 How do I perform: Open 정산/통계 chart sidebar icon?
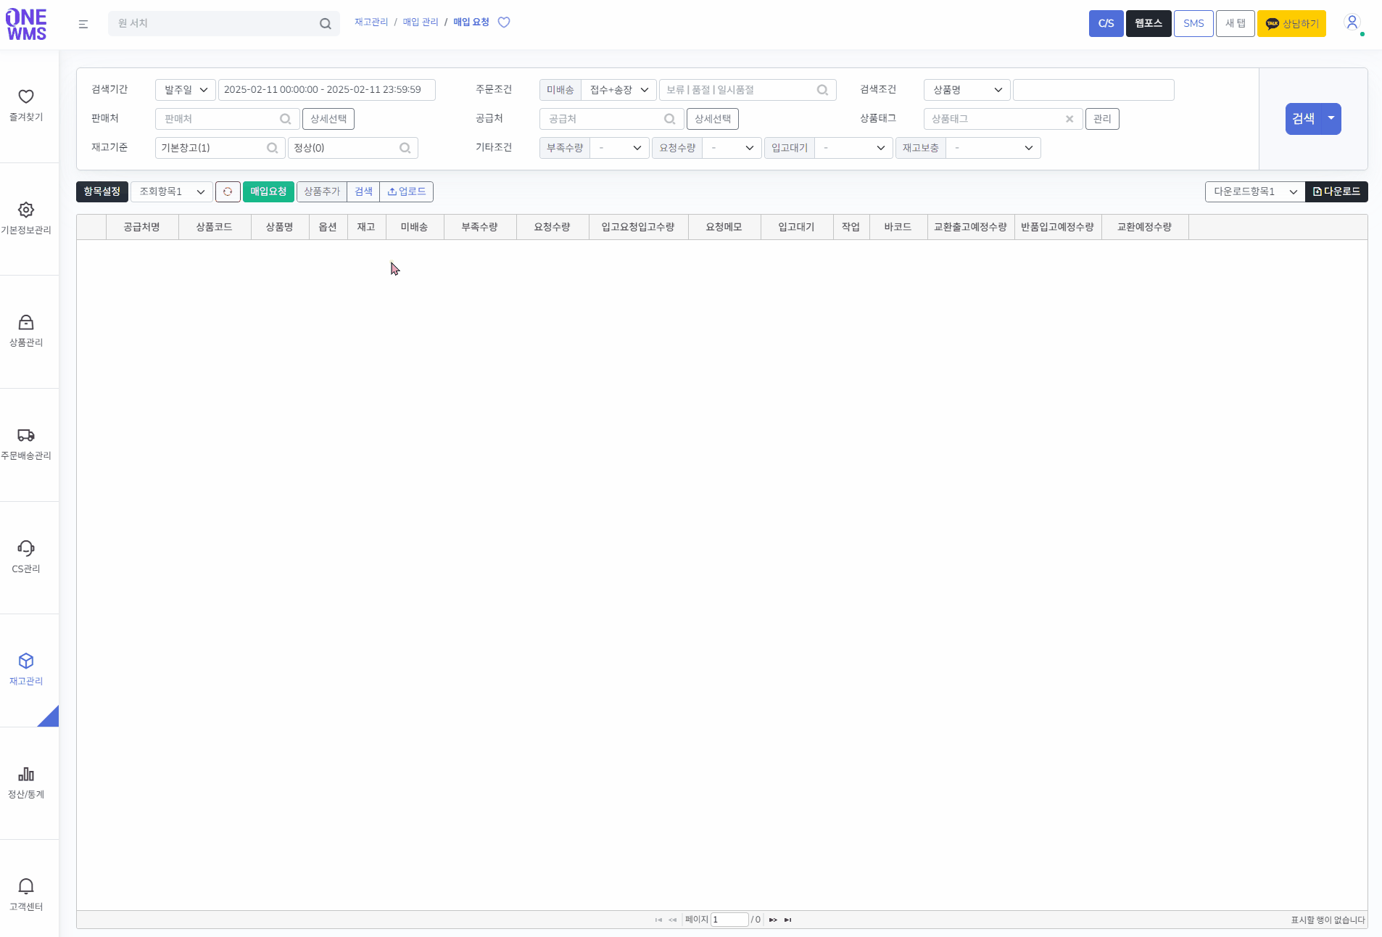pyautogui.click(x=26, y=775)
